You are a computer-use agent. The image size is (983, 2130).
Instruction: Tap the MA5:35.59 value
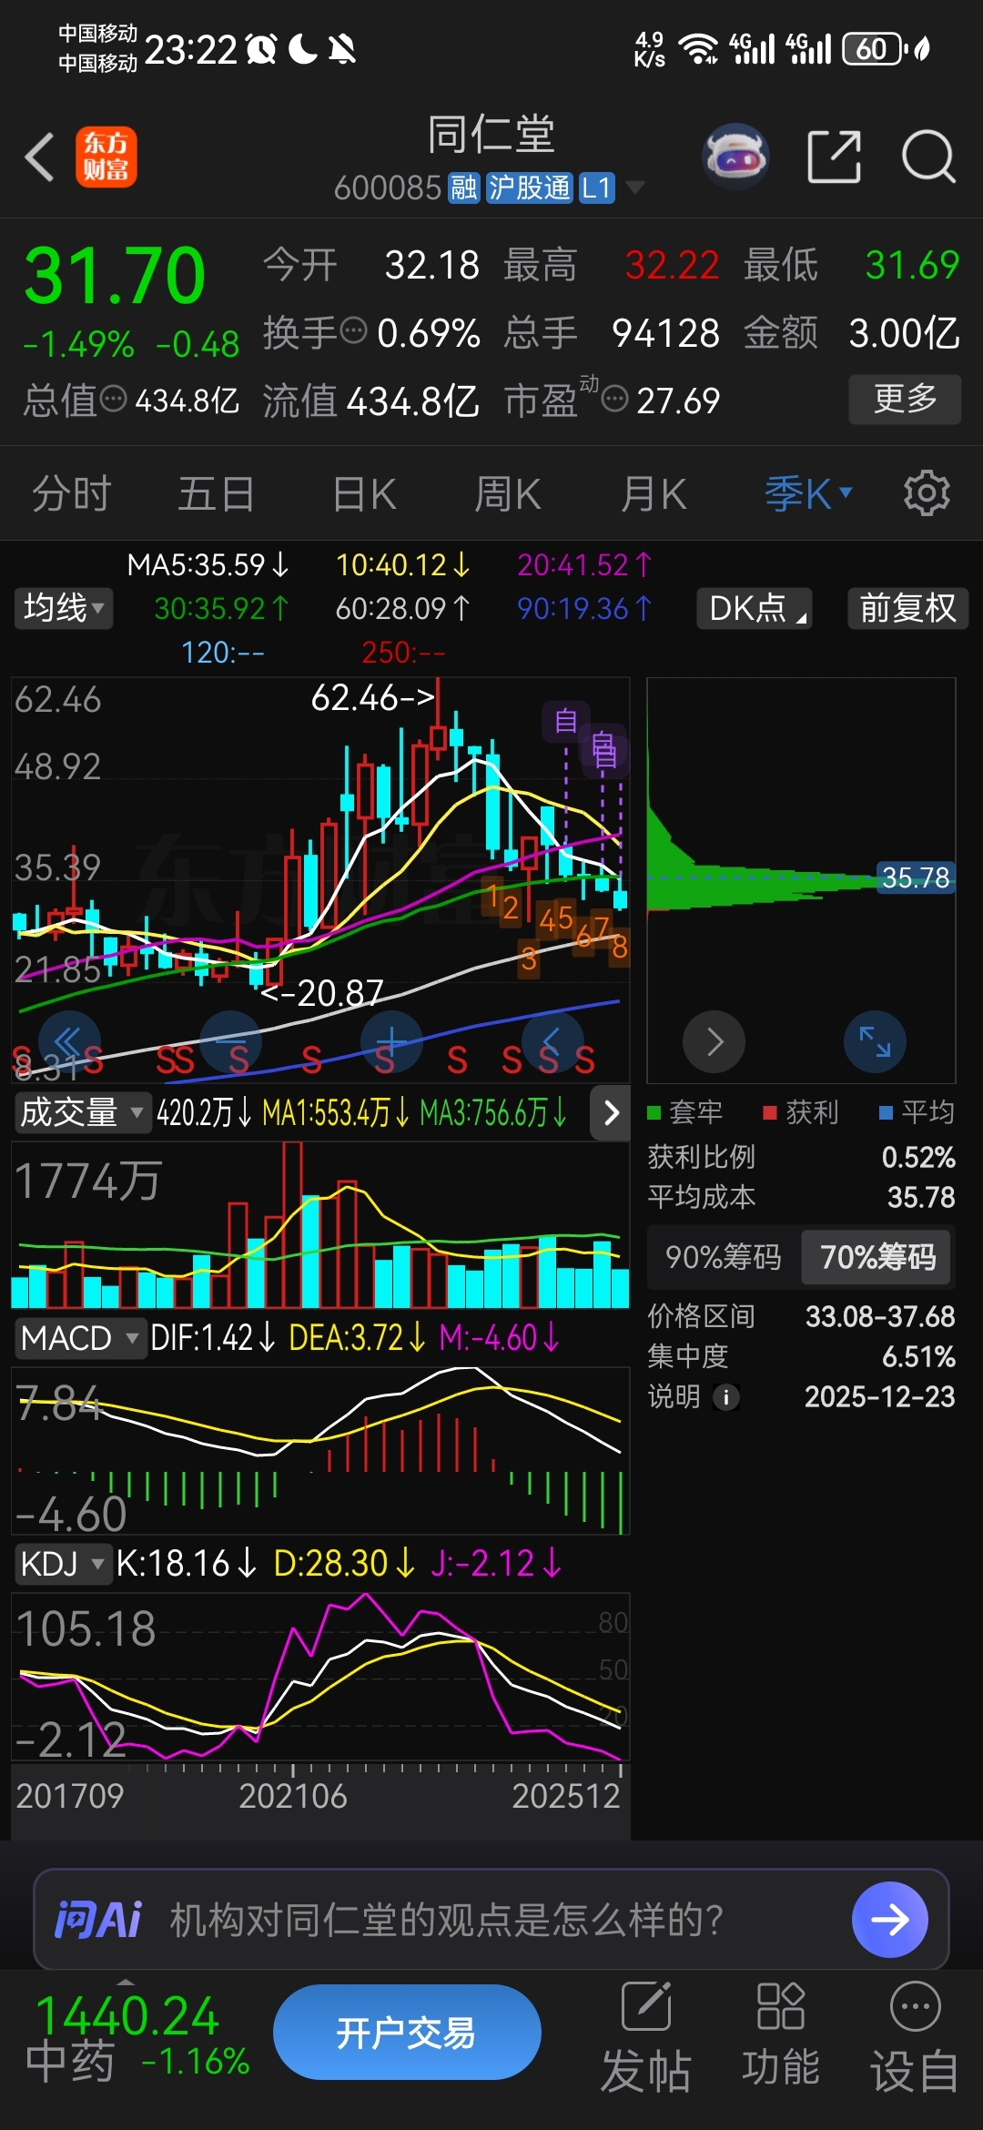click(x=207, y=565)
